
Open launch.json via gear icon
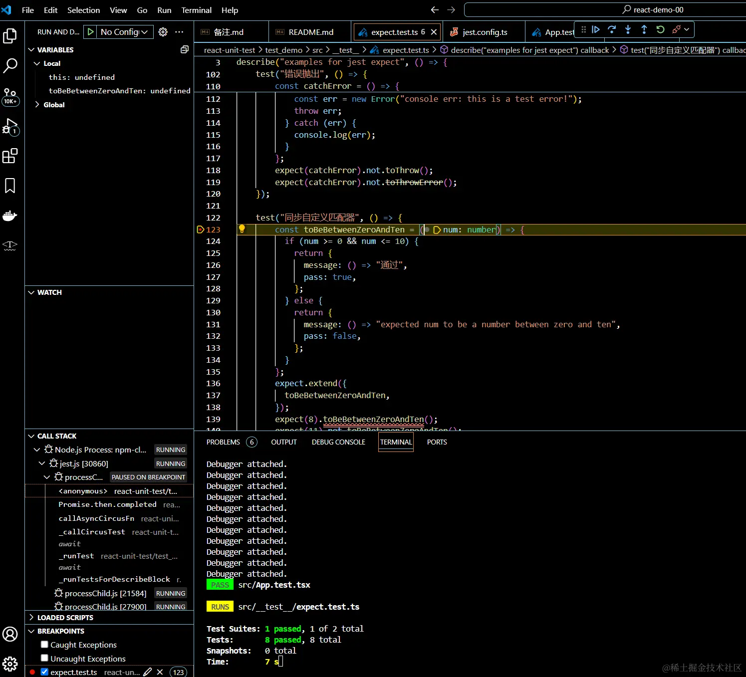click(x=163, y=32)
